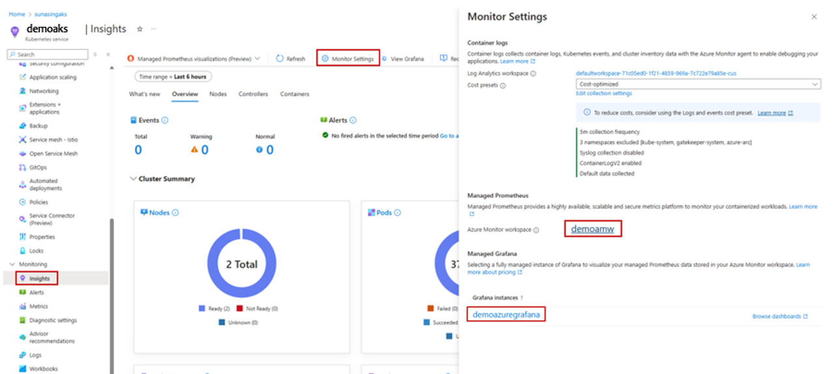Open Backup in the sidebar
The image size is (833, 374).
(38, 126)
